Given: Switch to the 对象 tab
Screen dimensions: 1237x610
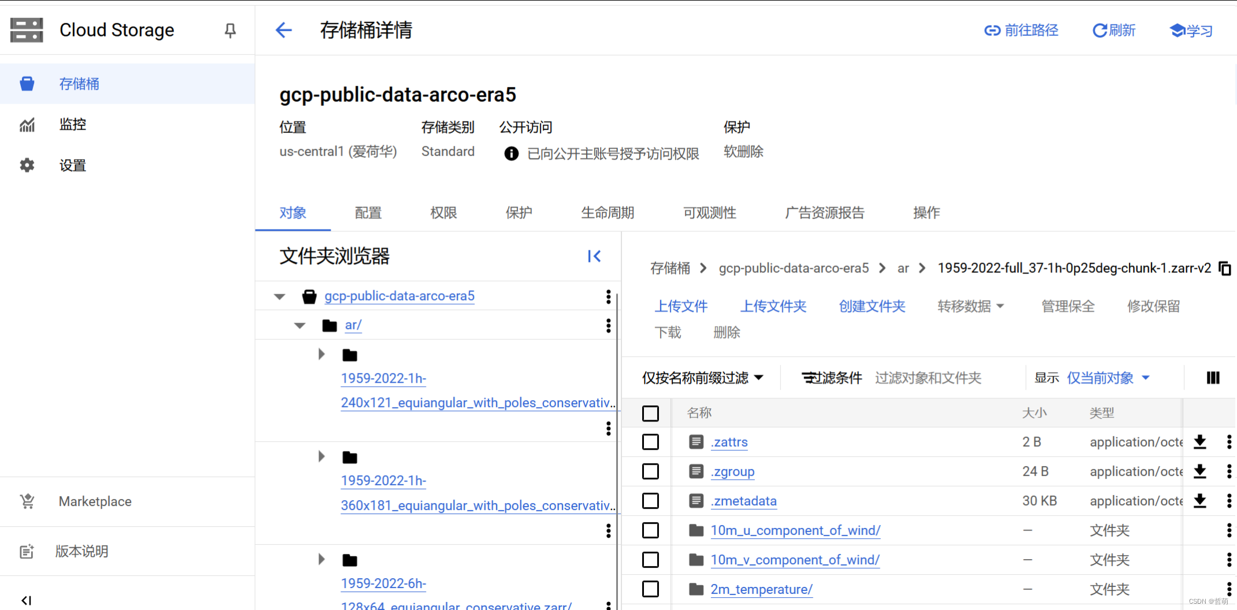Looking at the screenshot, I should 293,213.
